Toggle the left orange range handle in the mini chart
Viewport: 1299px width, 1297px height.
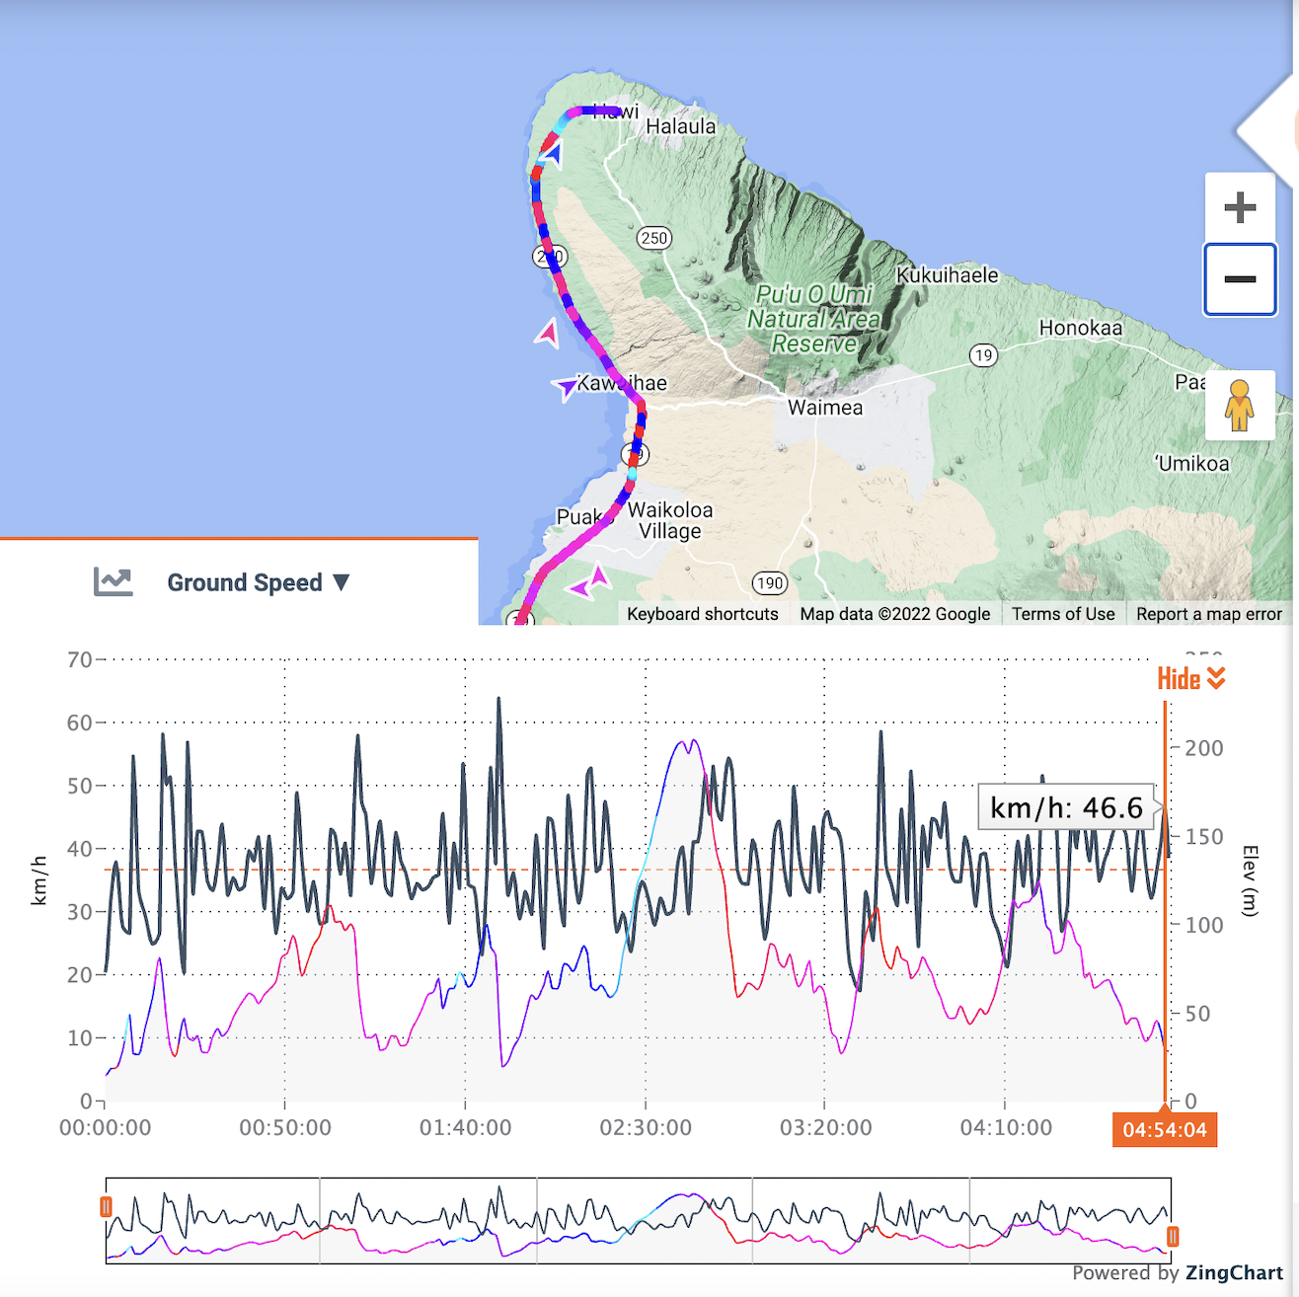105,1206
